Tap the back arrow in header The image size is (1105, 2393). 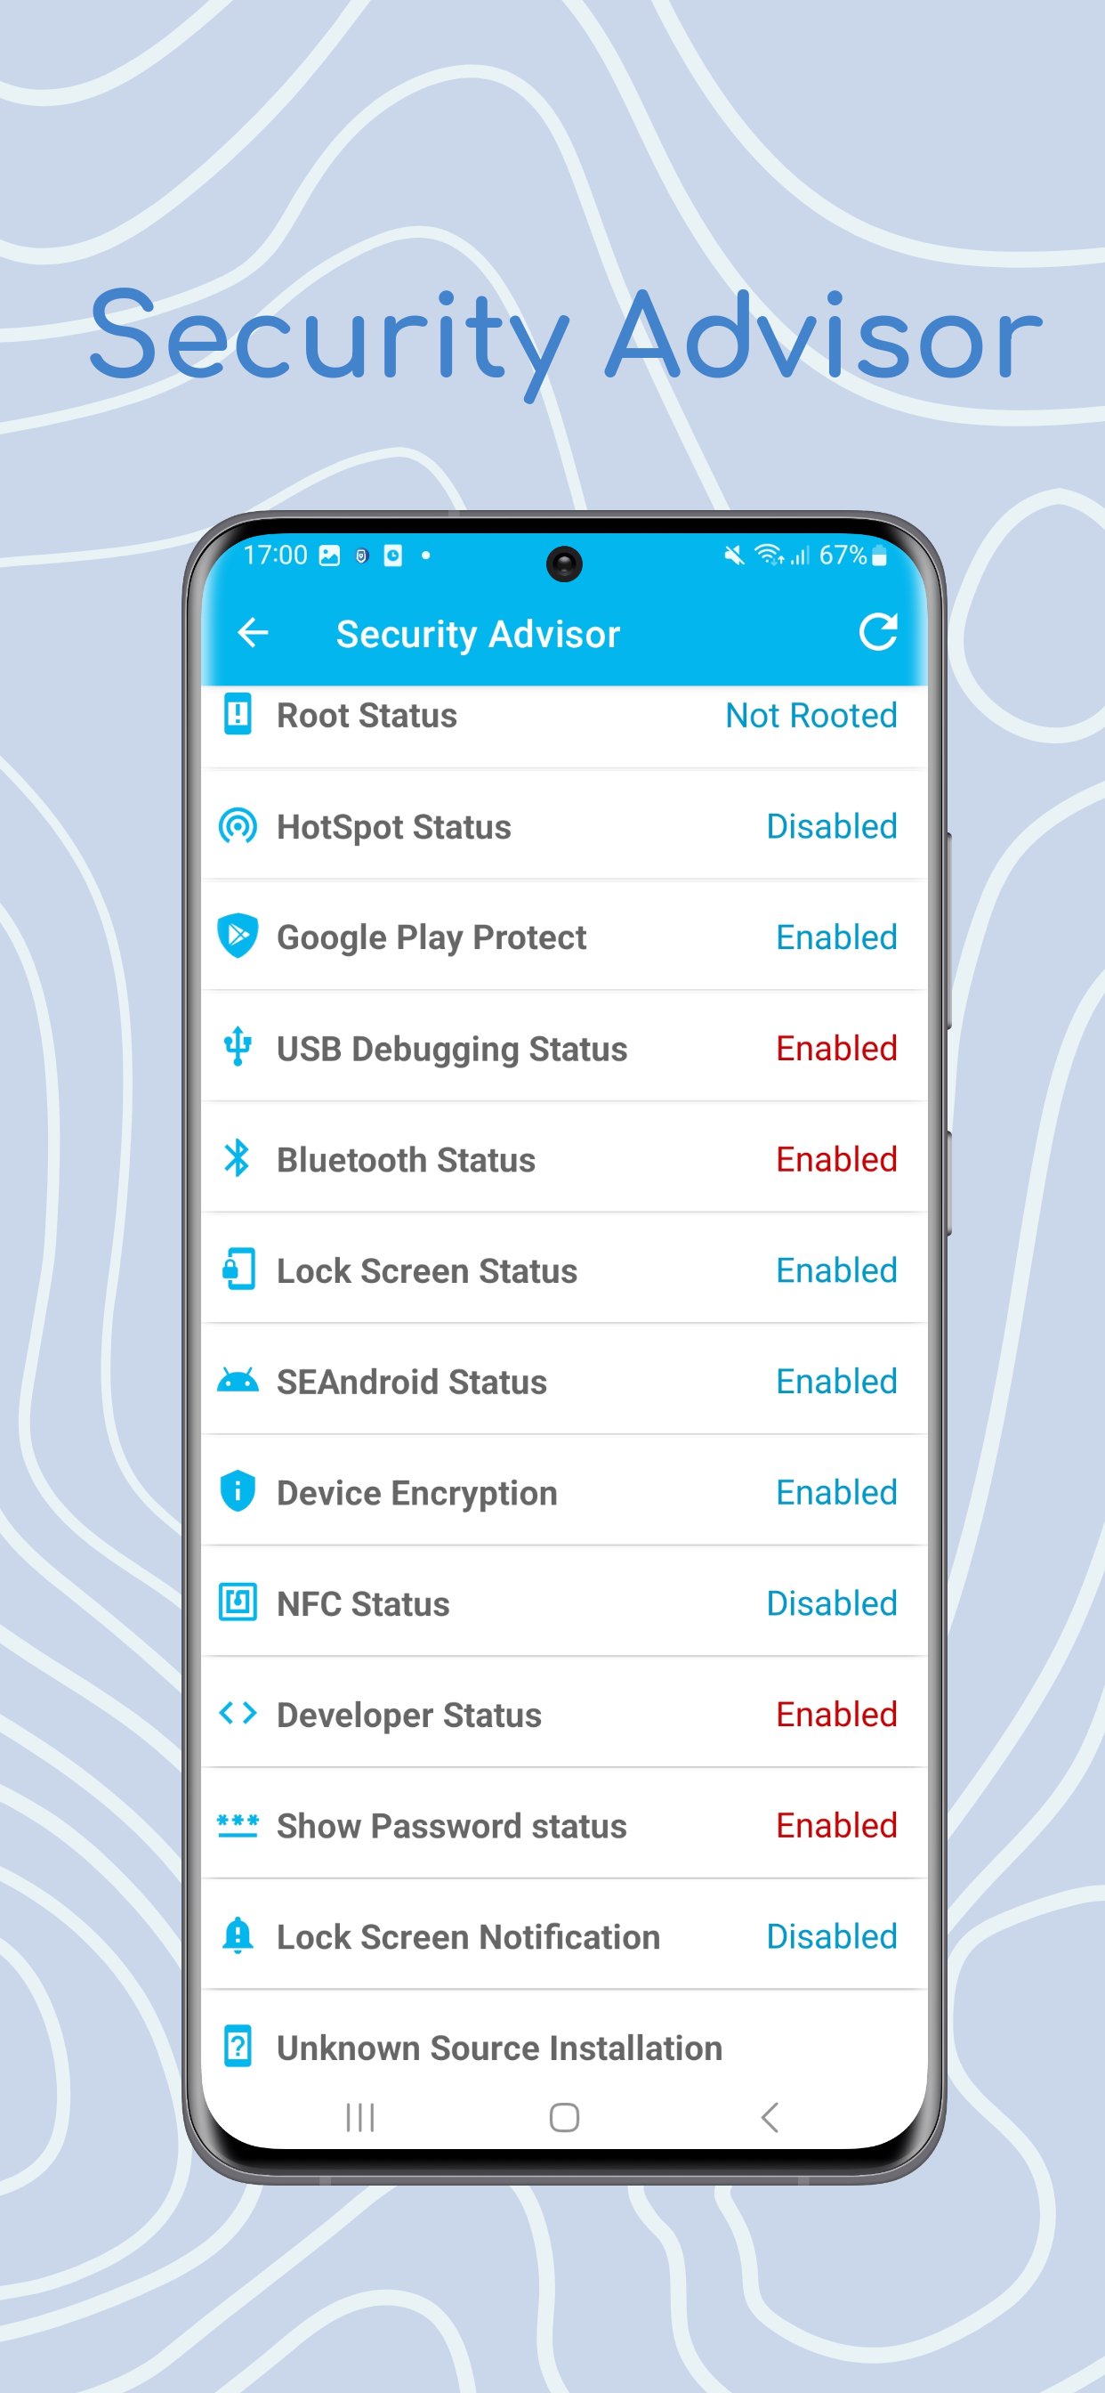(x=253, y=634)
